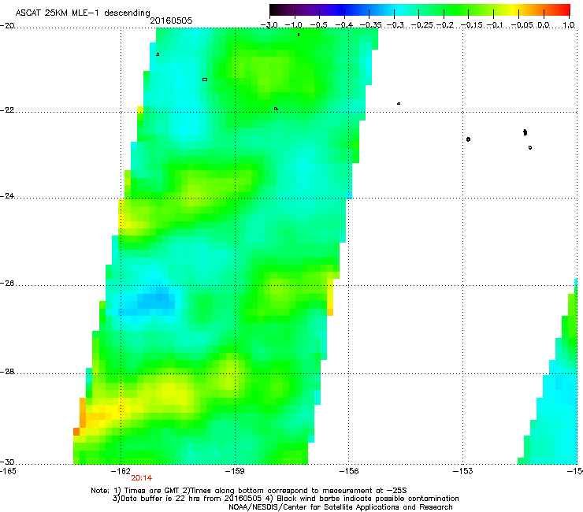Click the longitude label -159
The width and height of the screenshot is (583, 512).
(235, 471)
